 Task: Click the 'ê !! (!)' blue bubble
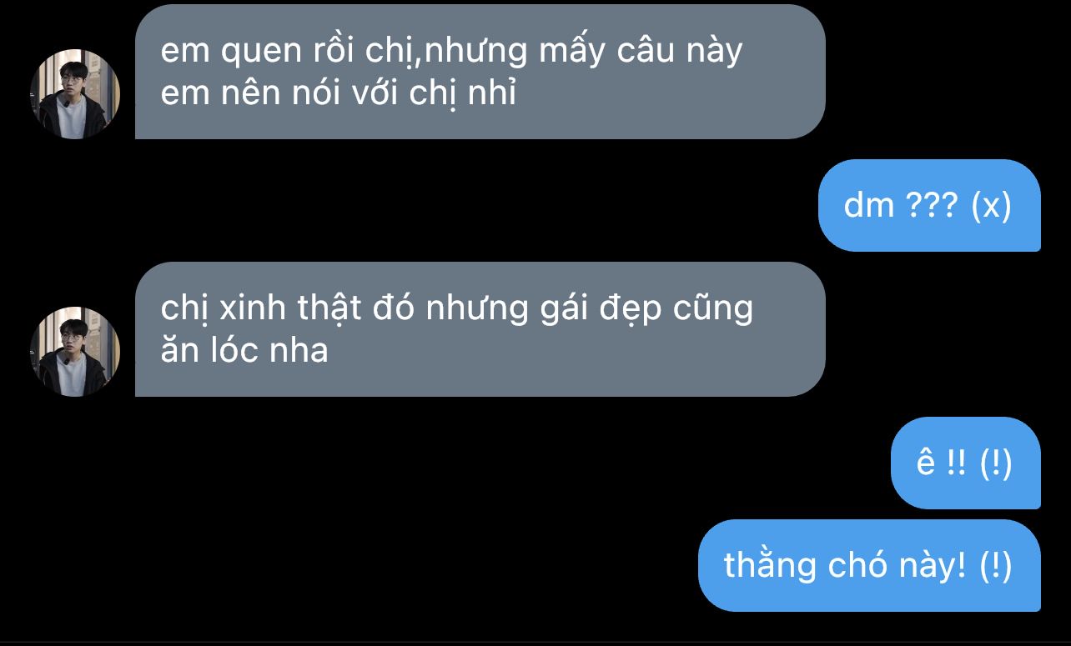(965, 463)
